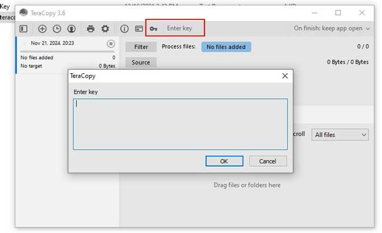Click Cancel in the TeraCopy dialog
The image size is (382, 233).
[x=268, y=161]
